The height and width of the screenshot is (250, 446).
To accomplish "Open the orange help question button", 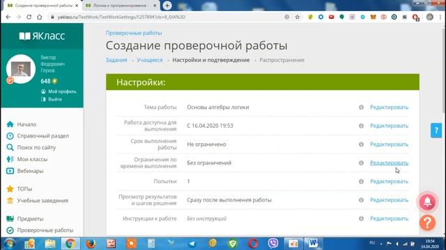I will [x=427, y=222].
